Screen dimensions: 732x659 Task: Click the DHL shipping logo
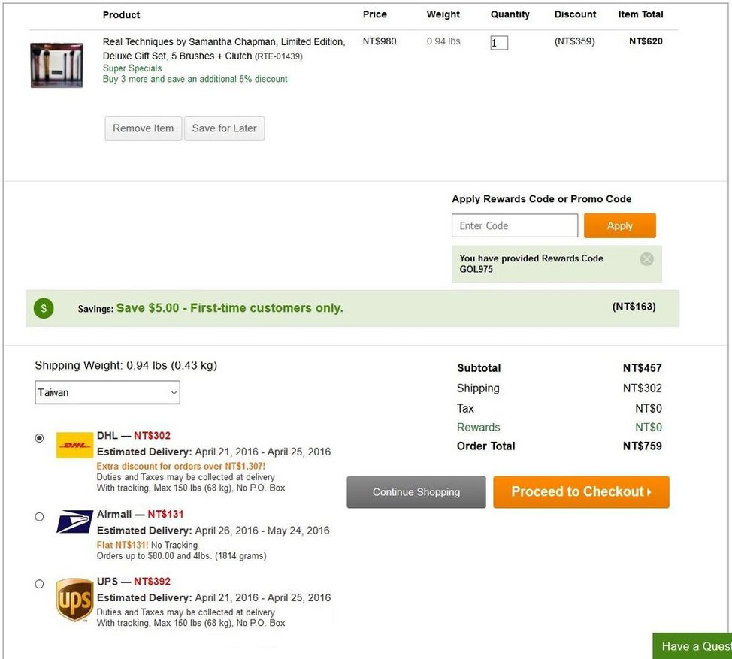point(74,445)
